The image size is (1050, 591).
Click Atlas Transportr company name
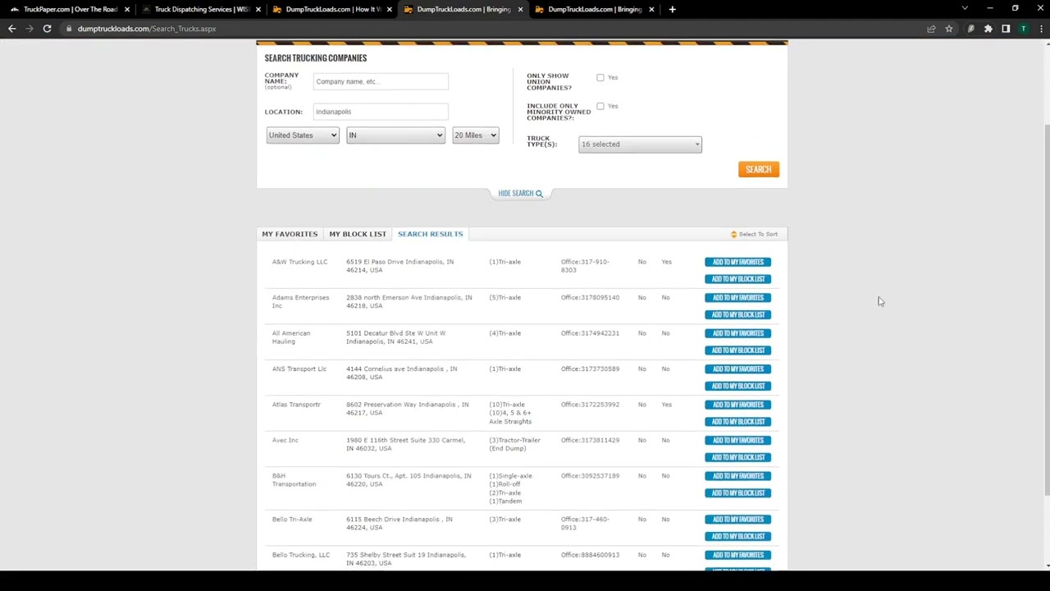point(296,405)
